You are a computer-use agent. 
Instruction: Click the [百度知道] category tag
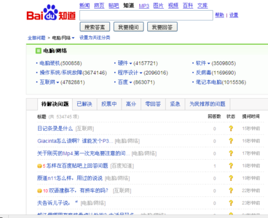coord(122,166)
